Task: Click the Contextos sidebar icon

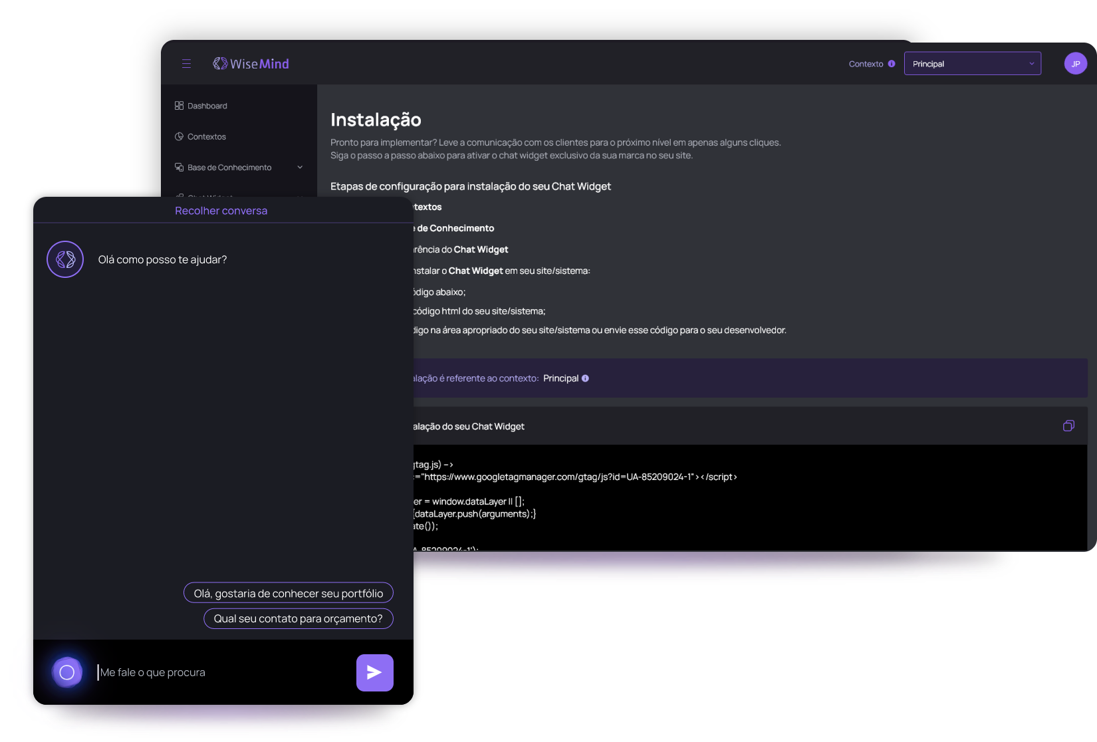Action: (179, 136)
